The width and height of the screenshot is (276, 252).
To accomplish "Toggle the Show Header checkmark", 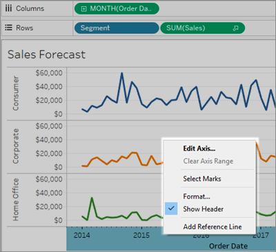I will coord(171,209).
